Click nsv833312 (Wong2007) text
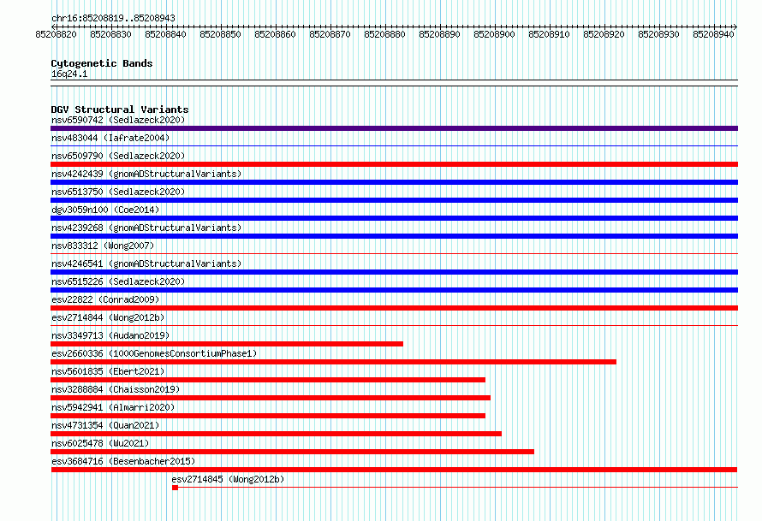Image resolution: width=762 pixels, height=521 pixels. 103,246
